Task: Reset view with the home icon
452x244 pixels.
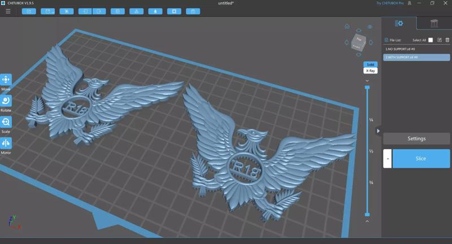Action: pos(347,27)
